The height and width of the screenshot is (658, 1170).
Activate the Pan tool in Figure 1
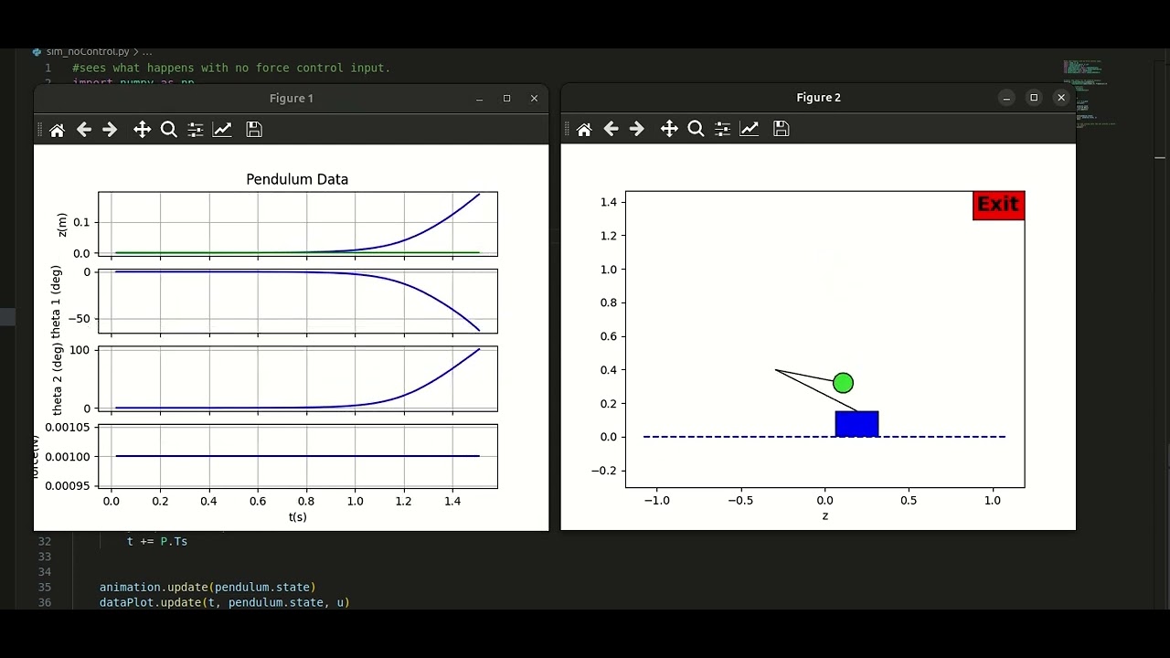(142, 130)
